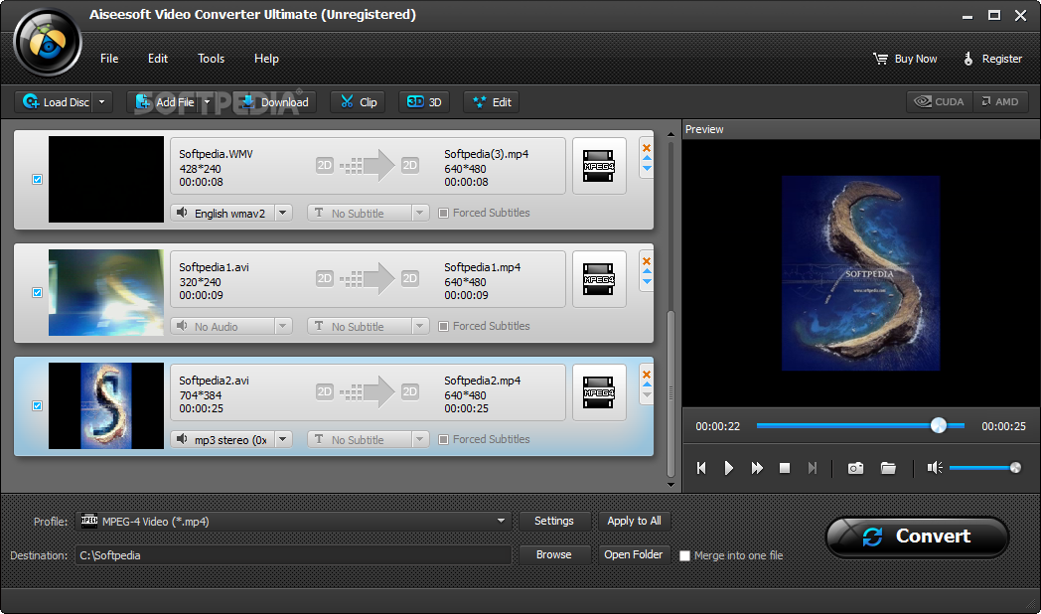Viewport: 1041px width, 614px height.
Task: Move Softpedia2.avi up with arrow icon
Action: [647, 384]
